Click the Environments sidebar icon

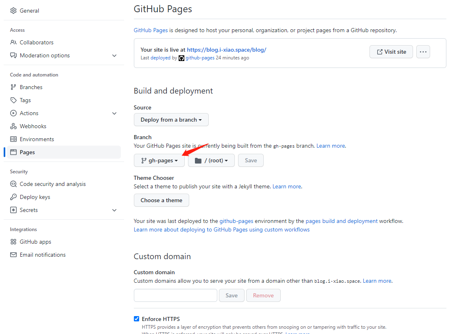coord(13,139)
